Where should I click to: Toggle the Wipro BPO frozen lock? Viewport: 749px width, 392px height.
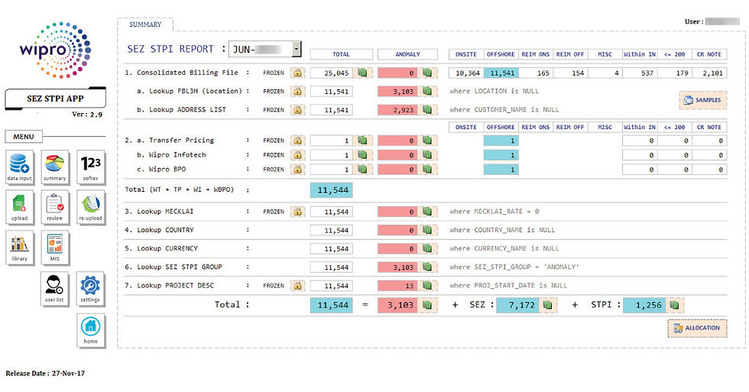click(x=297, y=170)
